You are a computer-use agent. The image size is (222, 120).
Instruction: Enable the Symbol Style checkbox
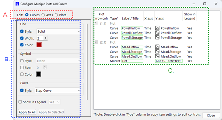click(x=22, y=61)
